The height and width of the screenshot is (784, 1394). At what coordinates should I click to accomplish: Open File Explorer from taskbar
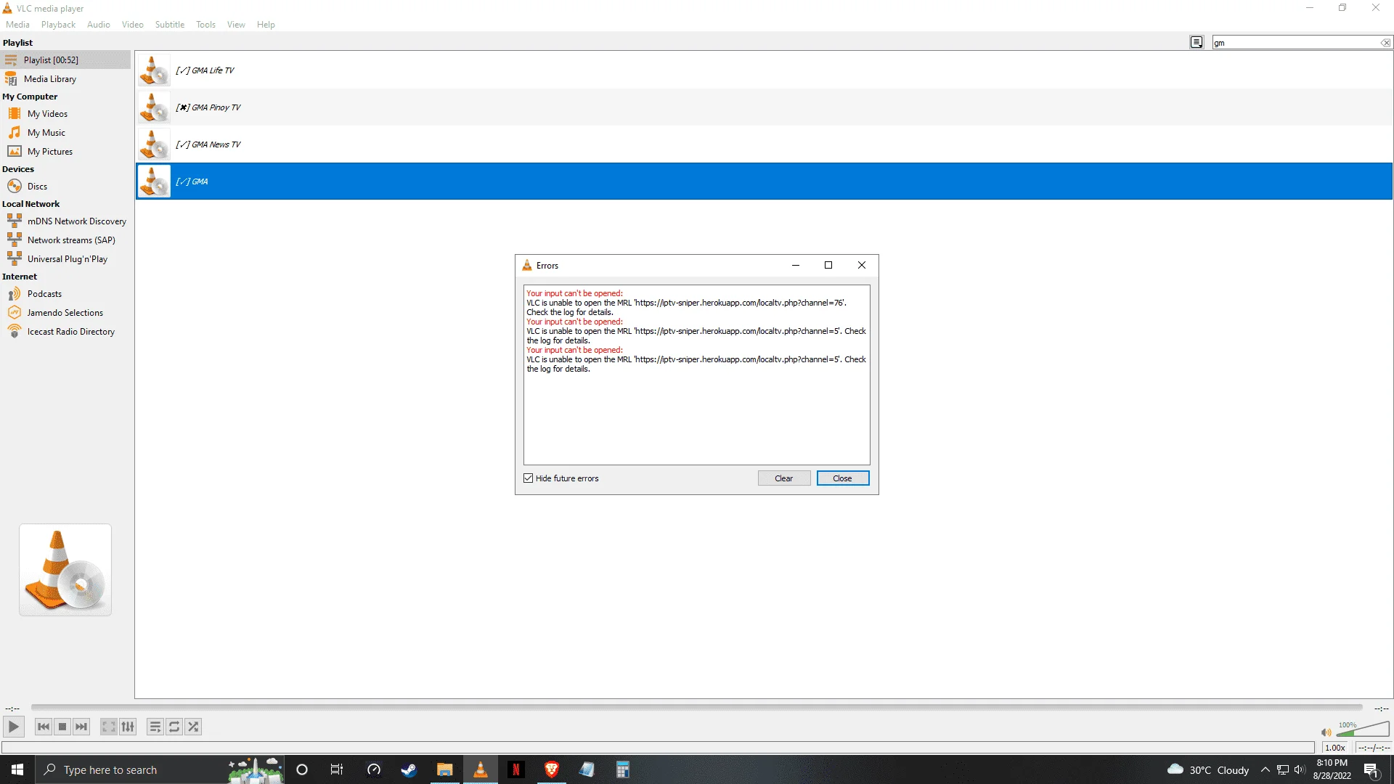[444, 769]
